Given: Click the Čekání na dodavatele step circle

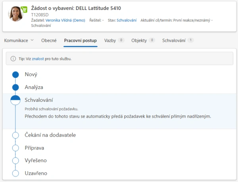Looking at the screenshot, I should pos(15,135).
